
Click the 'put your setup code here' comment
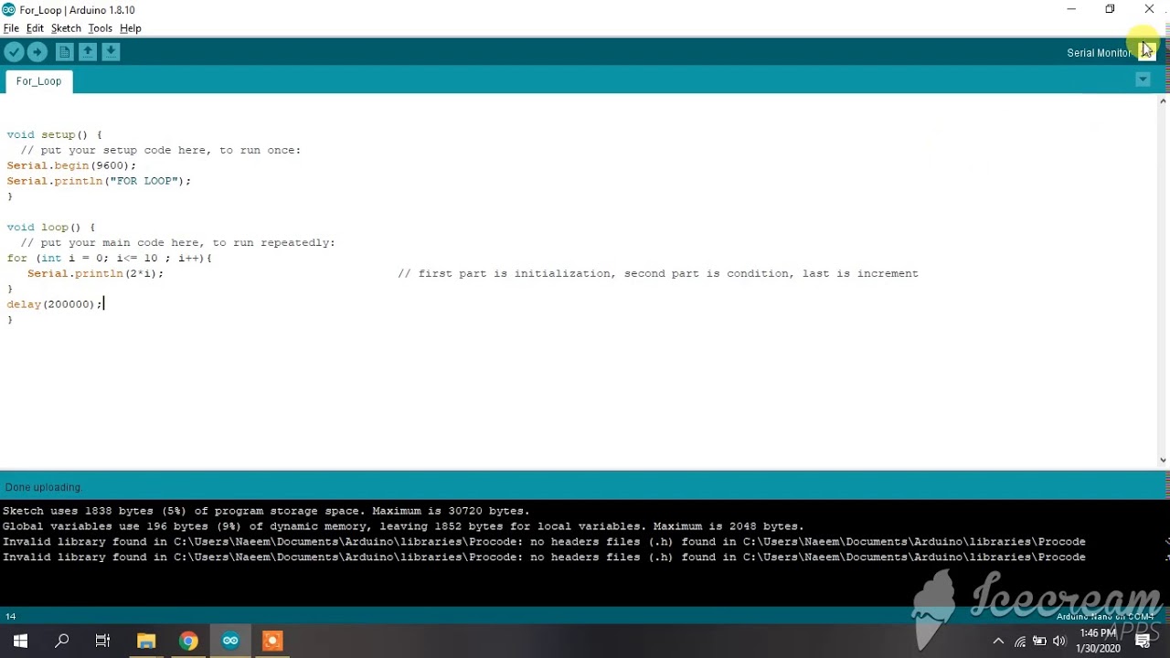click(x=160, y=150)
